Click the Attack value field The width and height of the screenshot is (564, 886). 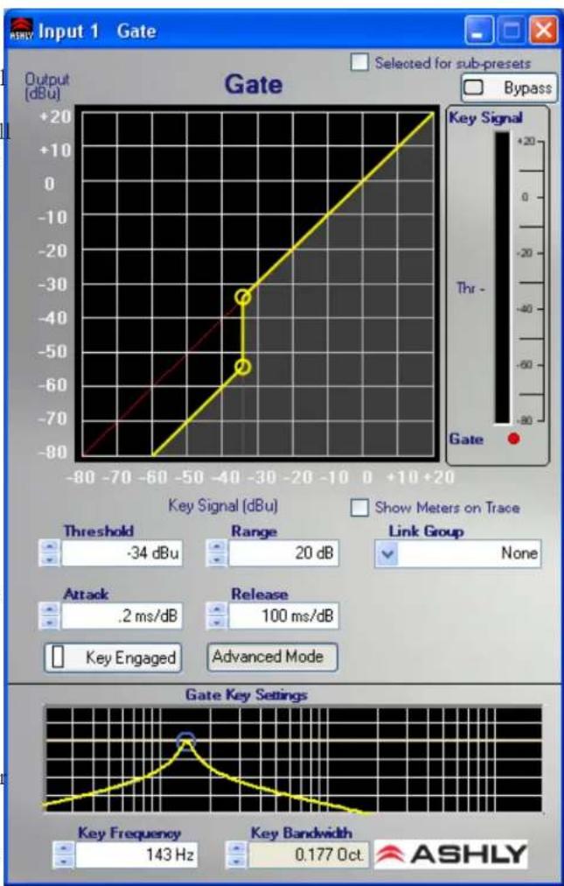point(122,615)
